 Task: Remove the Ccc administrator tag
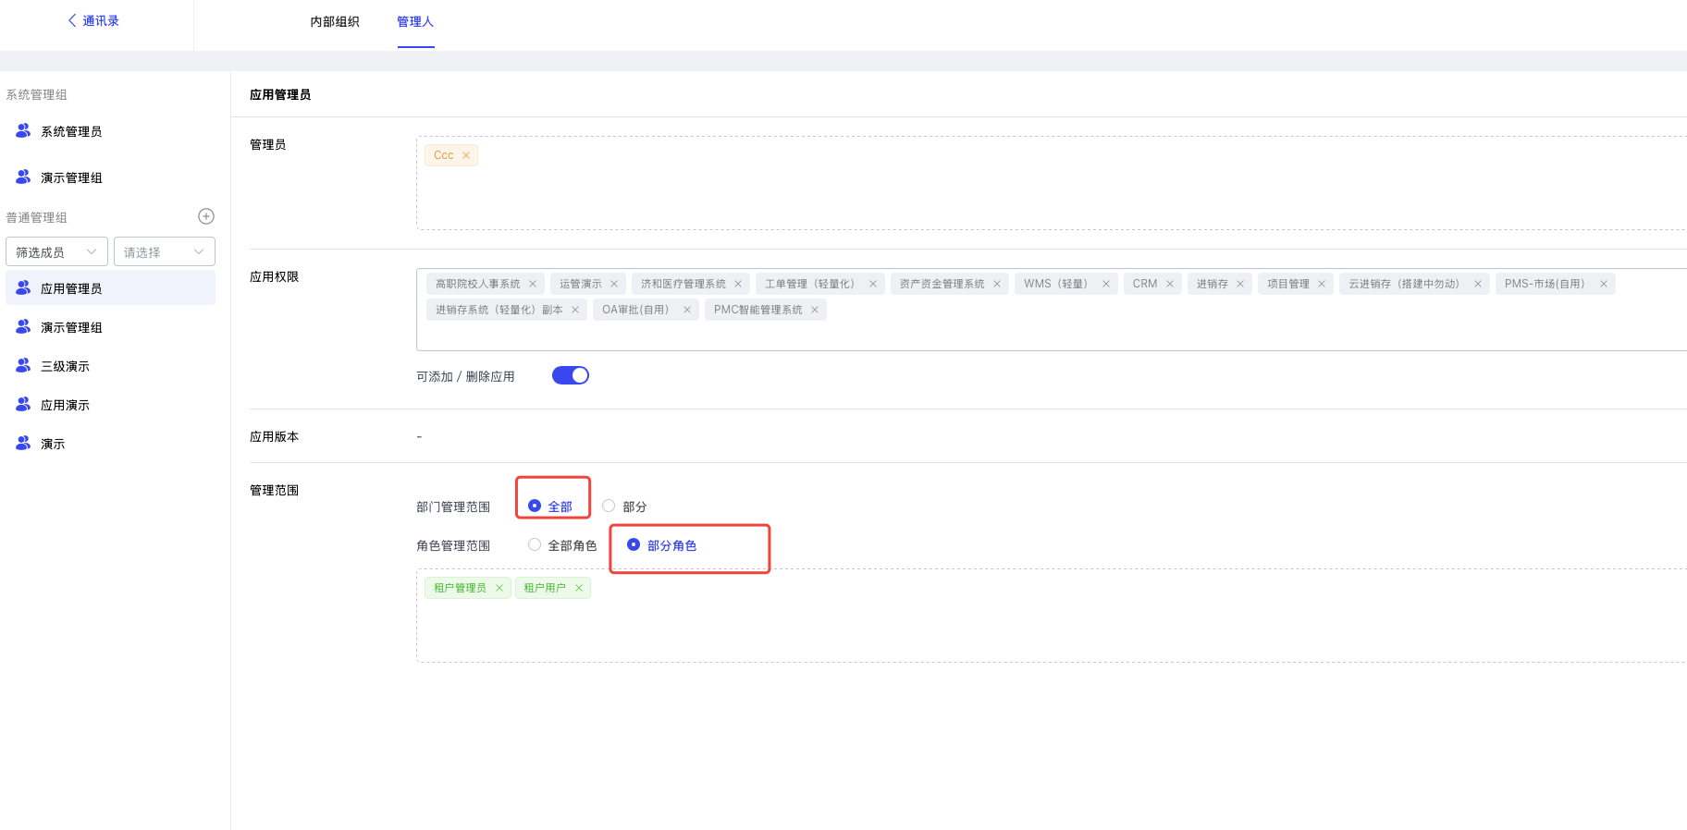click(x=466, y=155)
